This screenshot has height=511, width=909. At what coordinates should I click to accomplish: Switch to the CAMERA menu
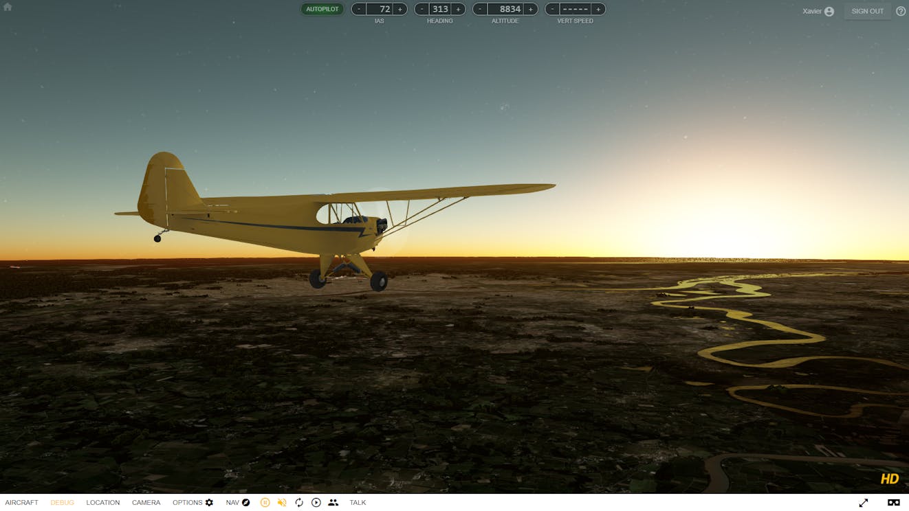pyautogui.click(x=146, y=502)
